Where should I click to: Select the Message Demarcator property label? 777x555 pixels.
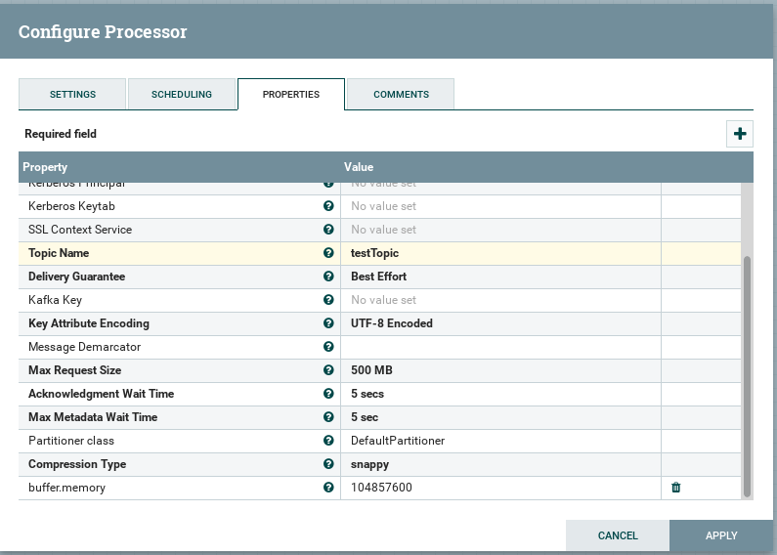coord(85,347)
